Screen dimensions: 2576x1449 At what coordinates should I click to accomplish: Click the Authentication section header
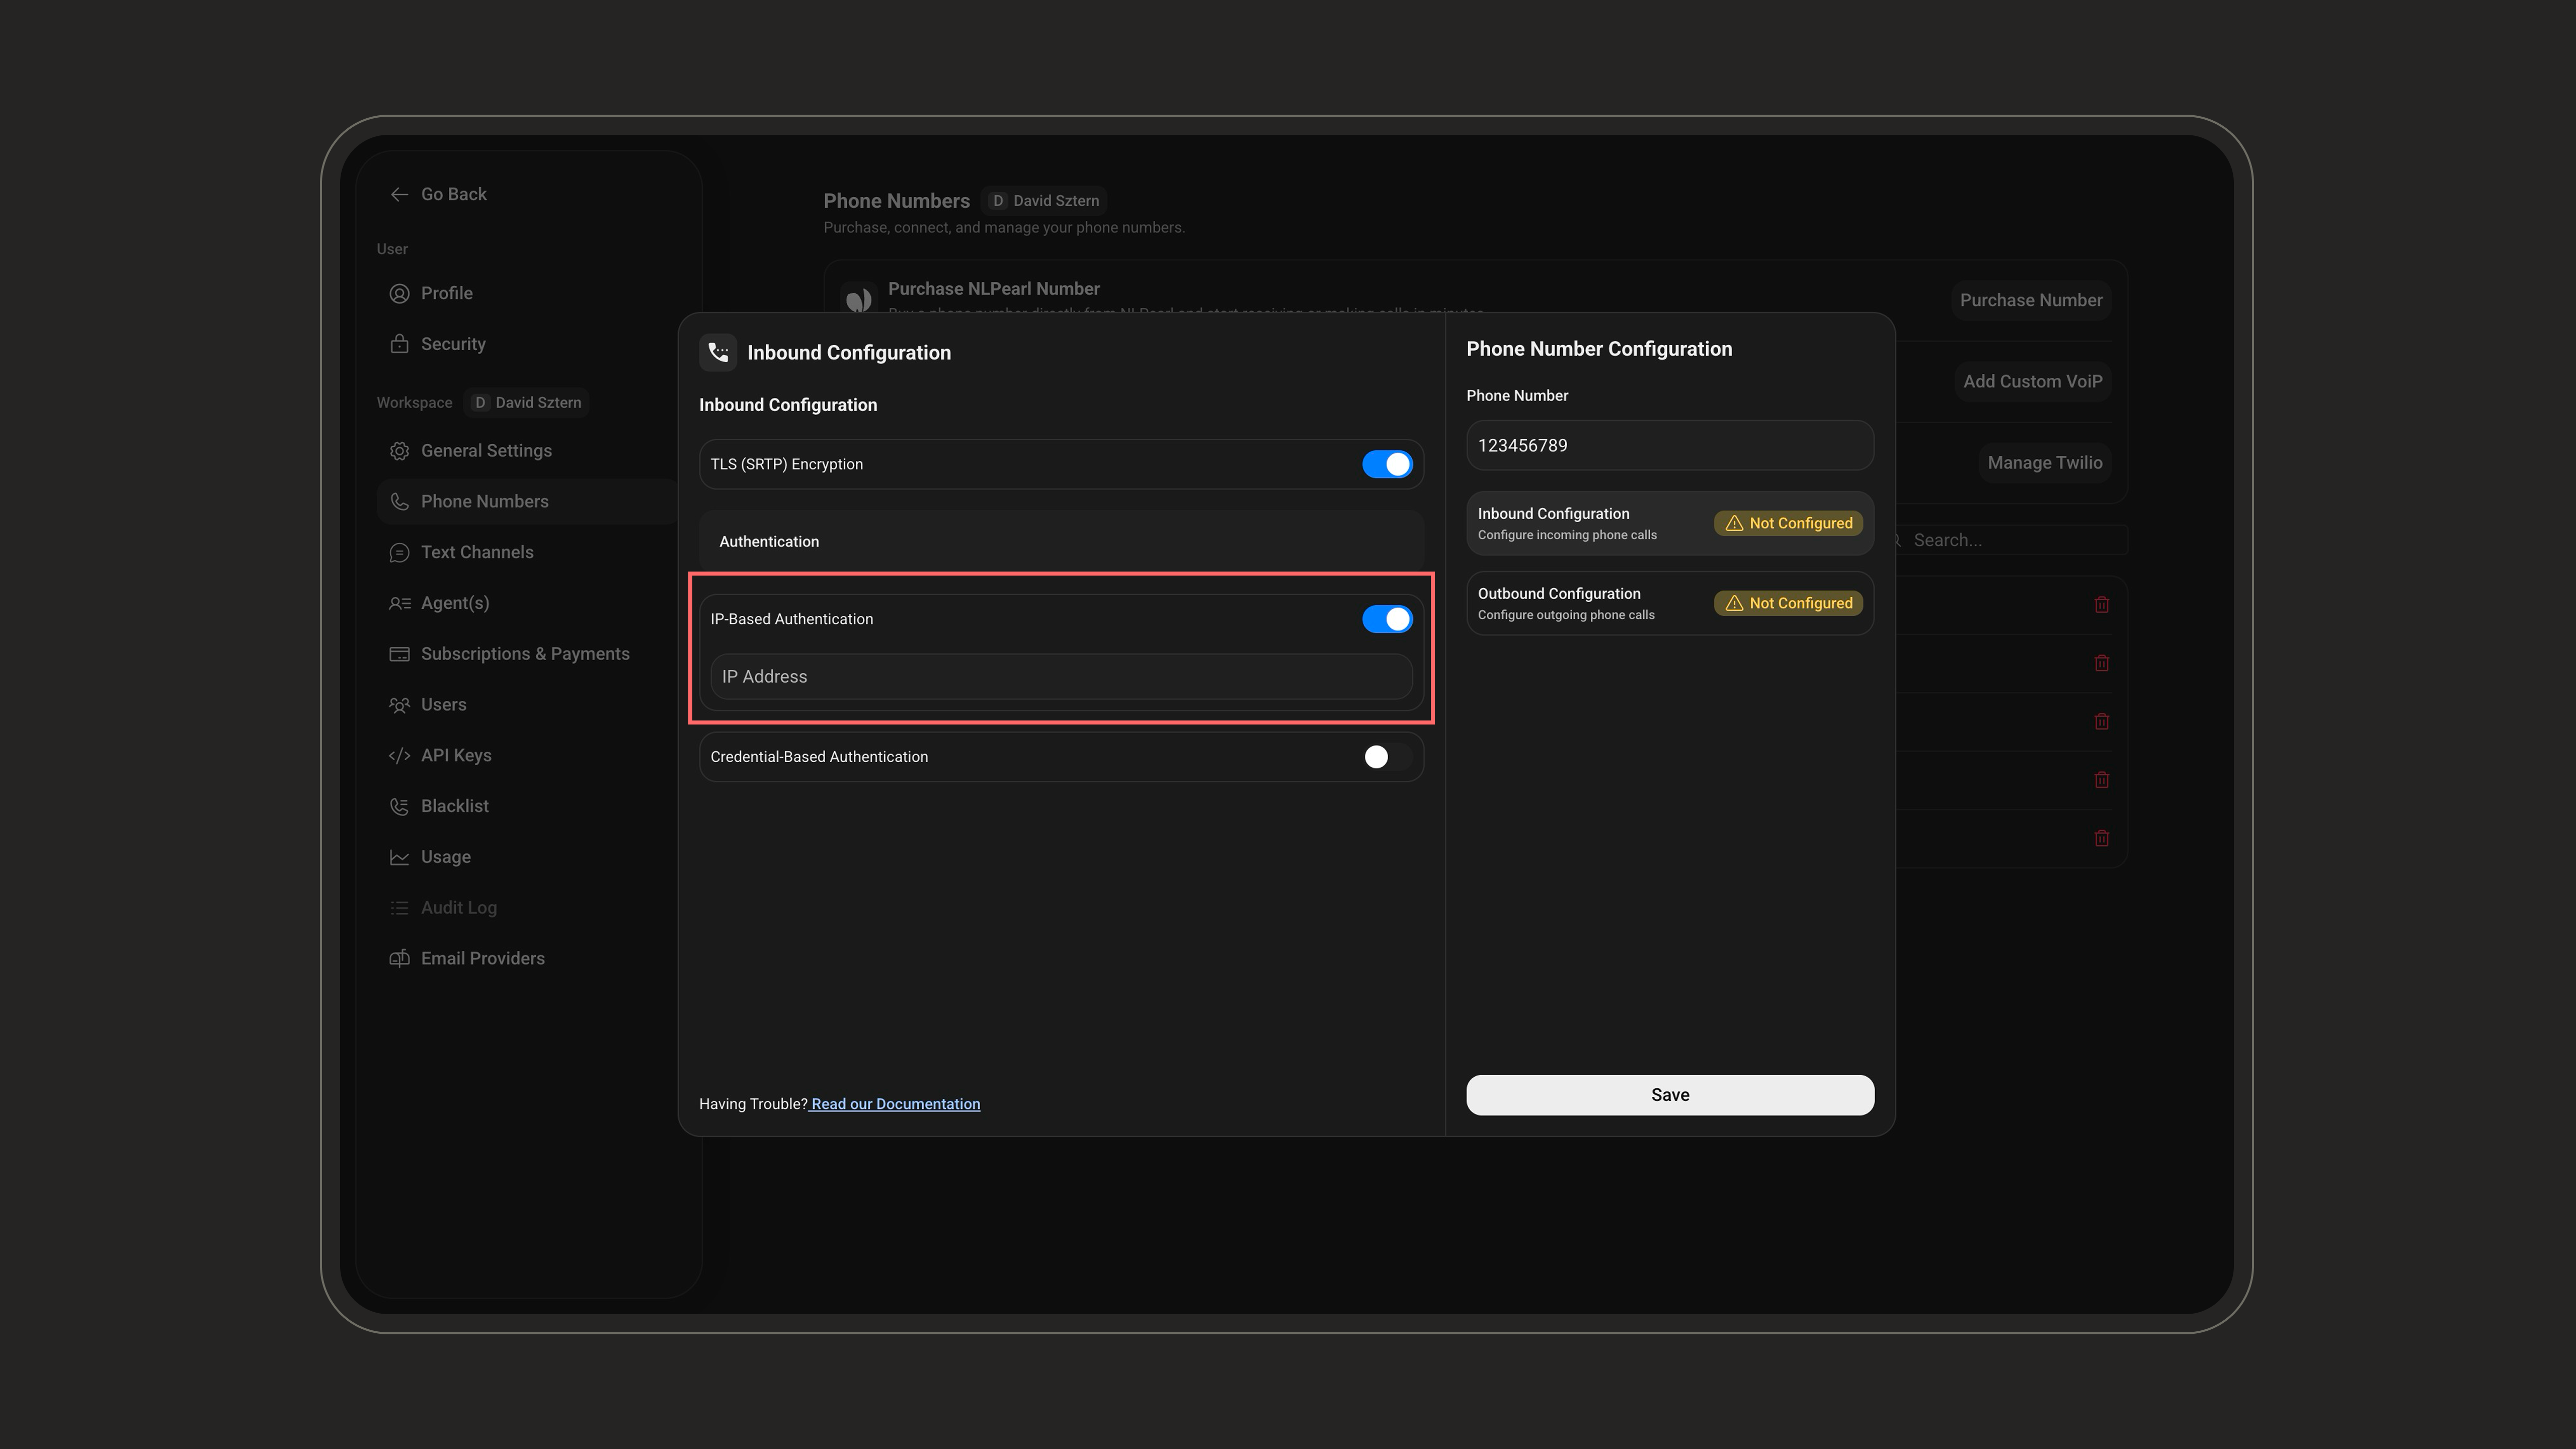(x=1061, y=541)
